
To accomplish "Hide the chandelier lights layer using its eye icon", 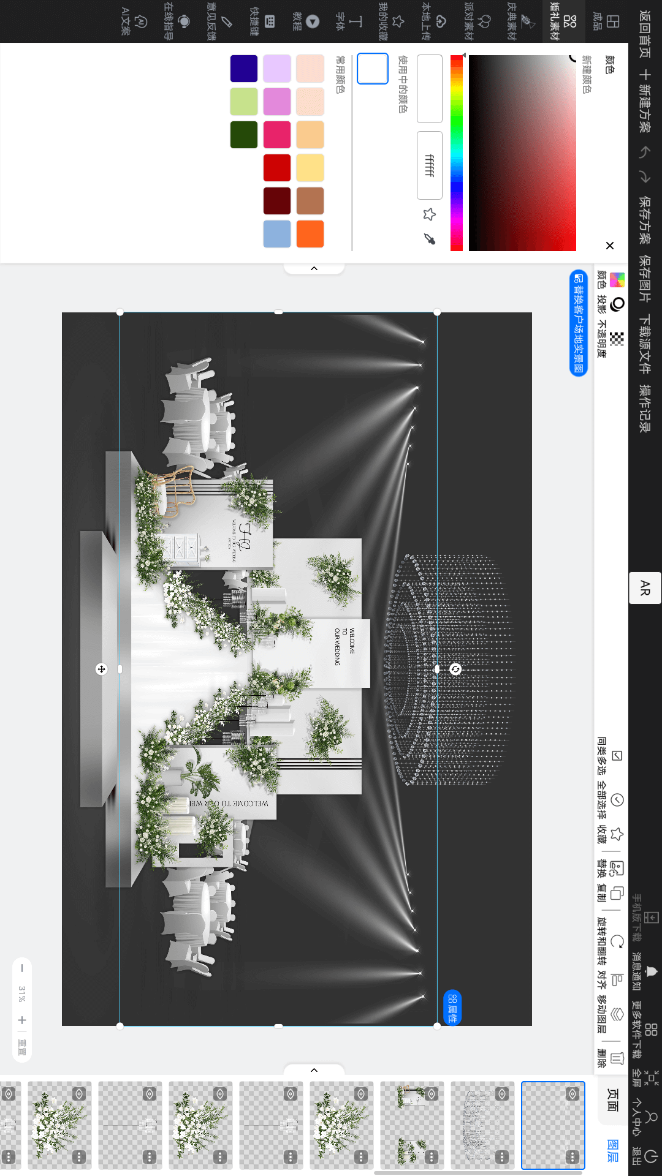I will click(x=502, y=1094).
